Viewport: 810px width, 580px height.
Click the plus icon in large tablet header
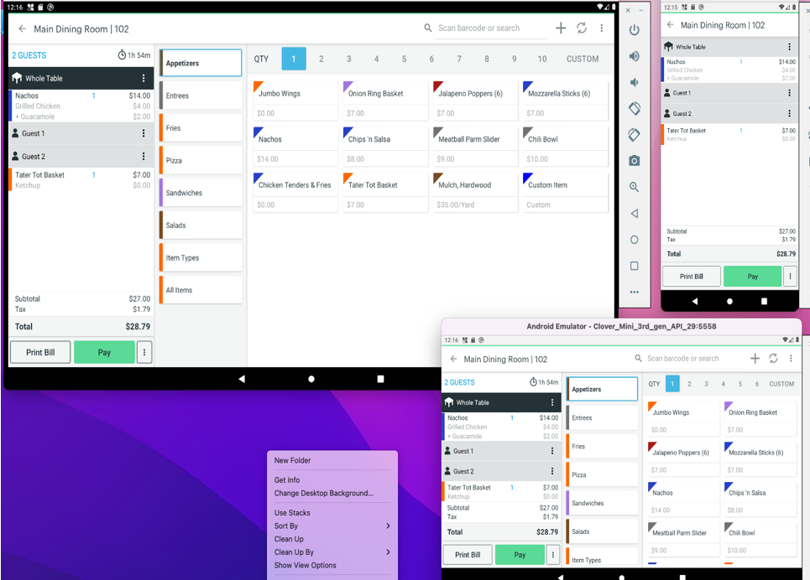[561, 28]
